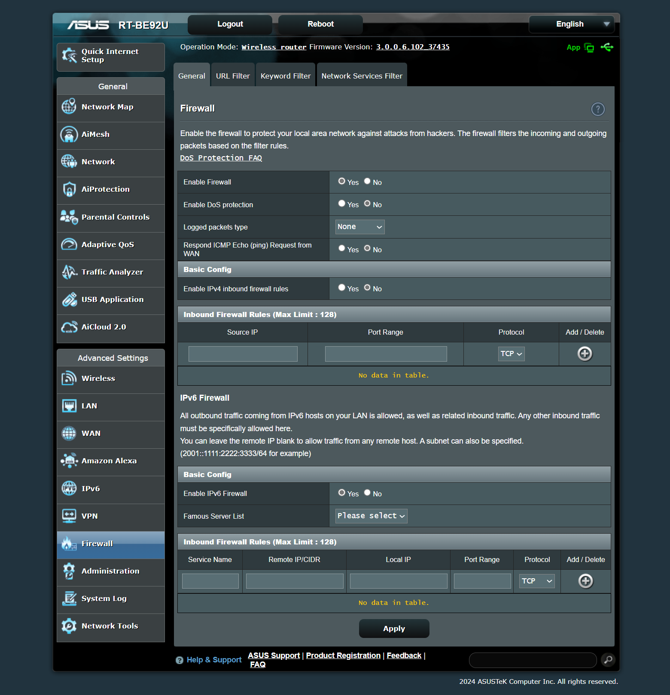The image size is (670, 695).
Task: Click the Logout button
Action: [230, 24]
